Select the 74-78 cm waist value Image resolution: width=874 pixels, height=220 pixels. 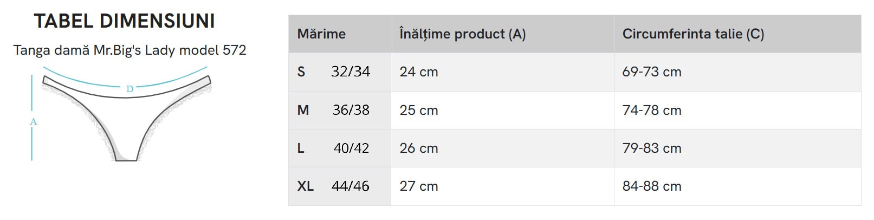coord(652,110)
